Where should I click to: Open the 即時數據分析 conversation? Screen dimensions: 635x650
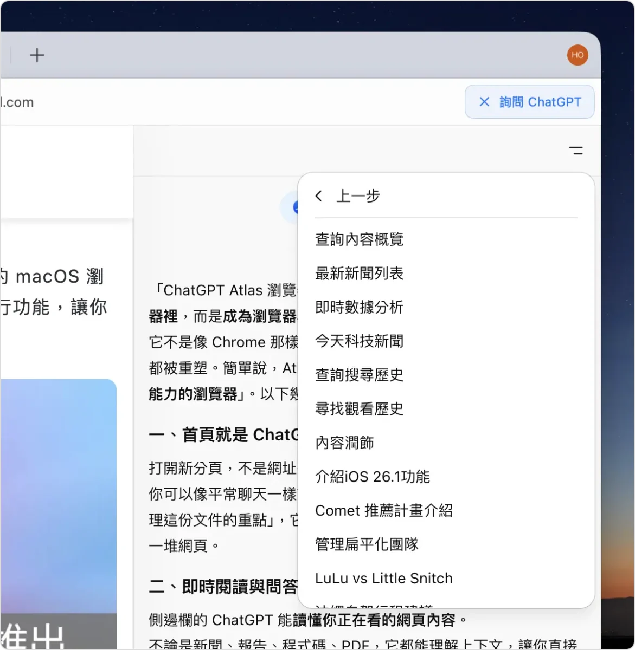(359, 307)
